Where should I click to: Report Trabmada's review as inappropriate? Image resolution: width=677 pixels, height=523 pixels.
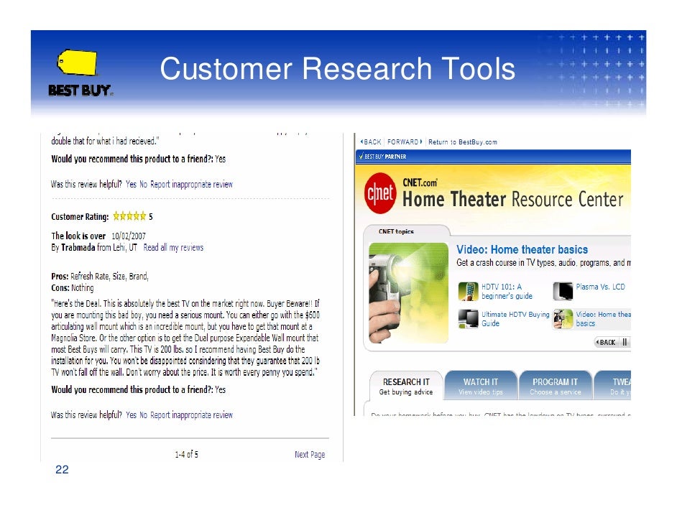pos(191,415)
